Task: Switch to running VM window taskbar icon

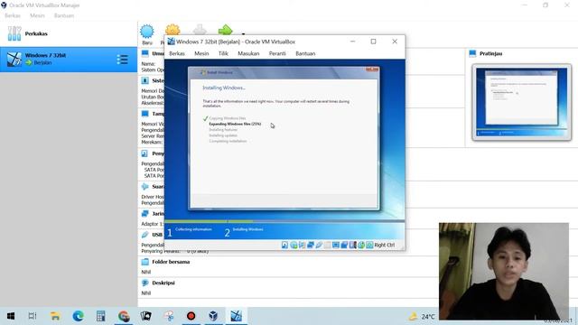Action: (x=237, y=316)
